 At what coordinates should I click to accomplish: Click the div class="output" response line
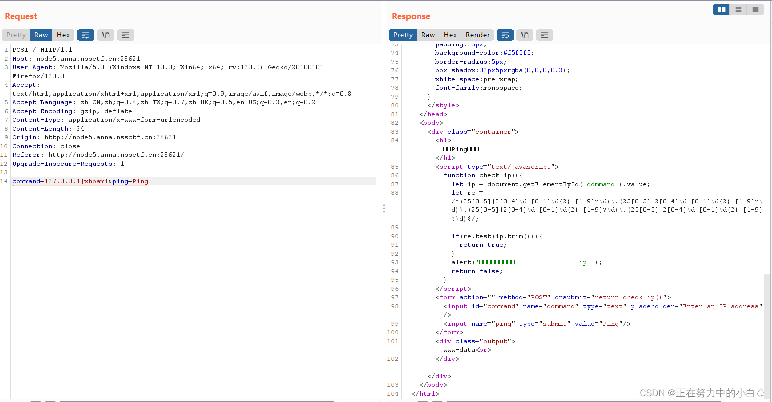click(x=475, y=341)
